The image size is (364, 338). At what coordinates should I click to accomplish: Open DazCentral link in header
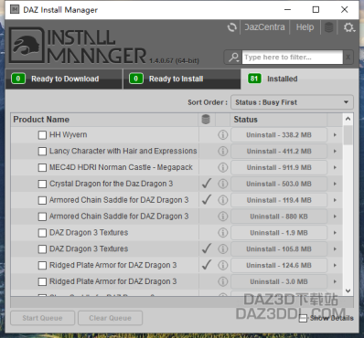264,27
